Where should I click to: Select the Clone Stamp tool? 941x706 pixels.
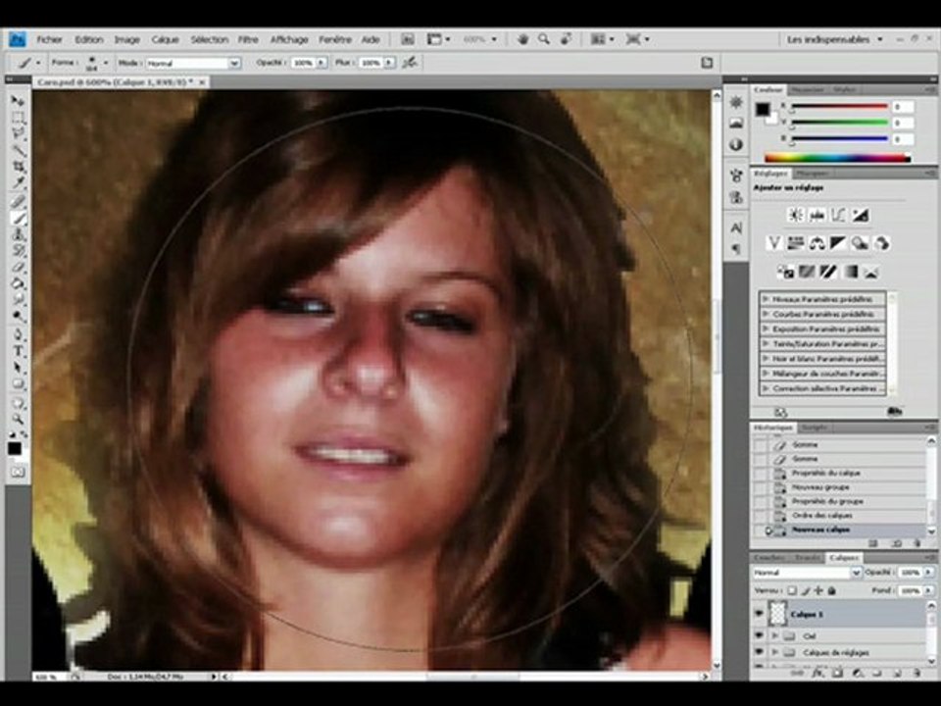[x=18, y=234]
